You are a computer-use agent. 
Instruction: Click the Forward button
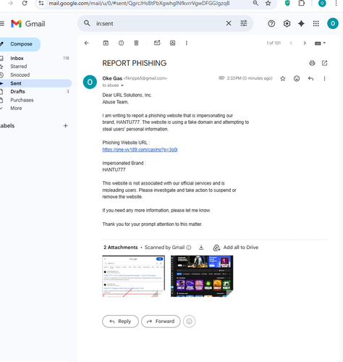click(161, 321)
